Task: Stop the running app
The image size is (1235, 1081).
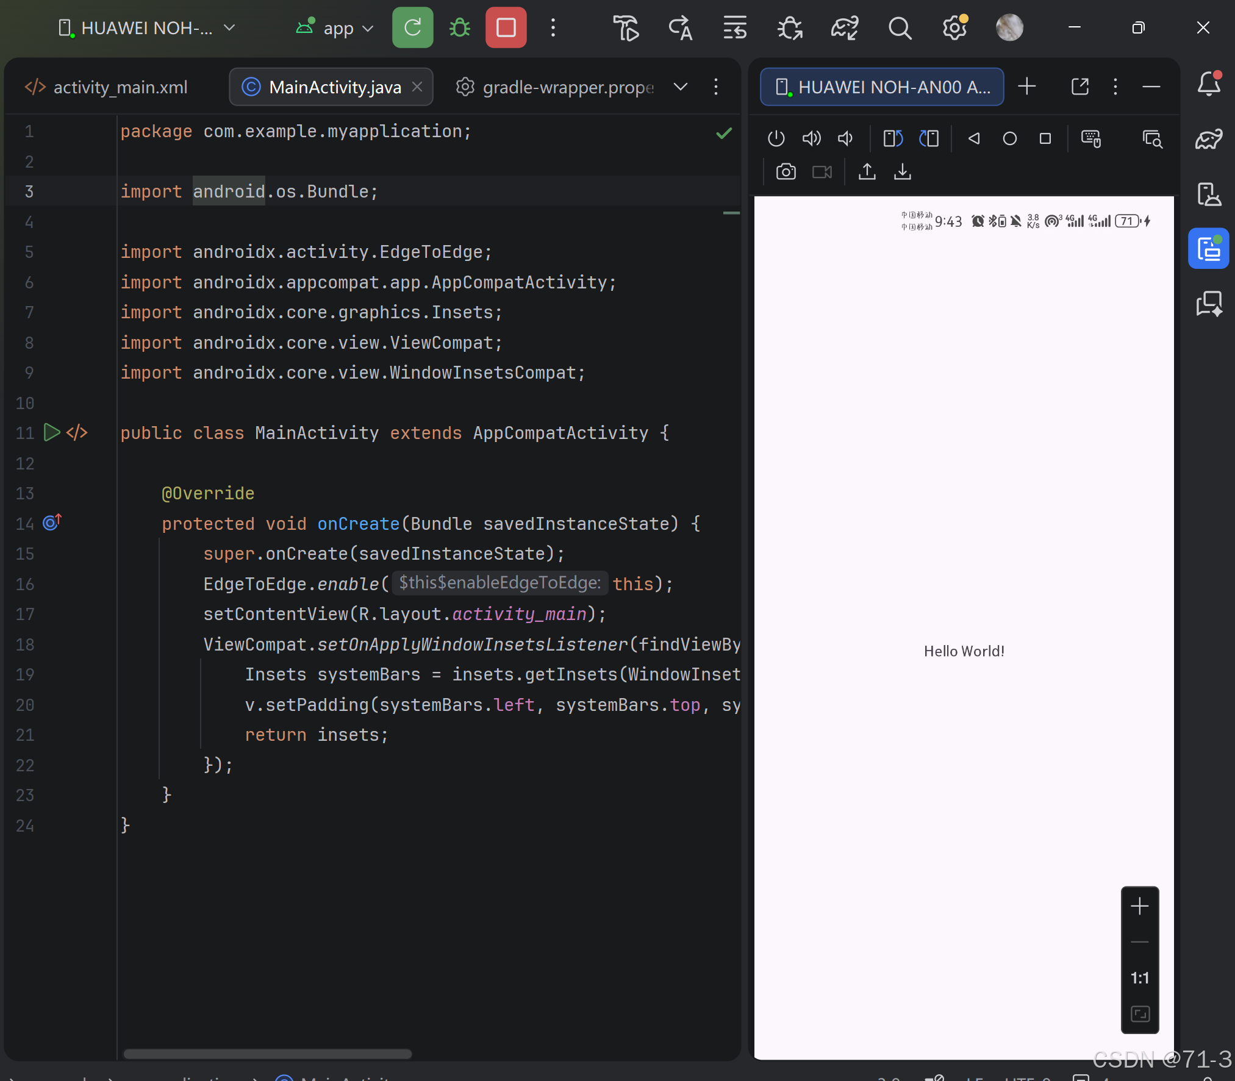Action: 506,27
